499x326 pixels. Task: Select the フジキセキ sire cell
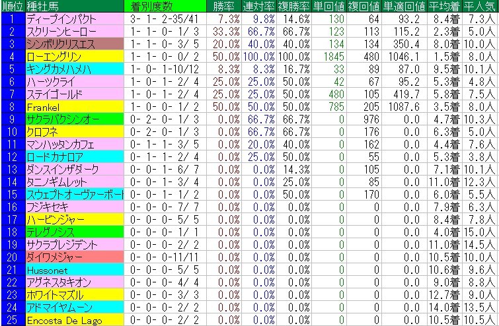point(75,207)
